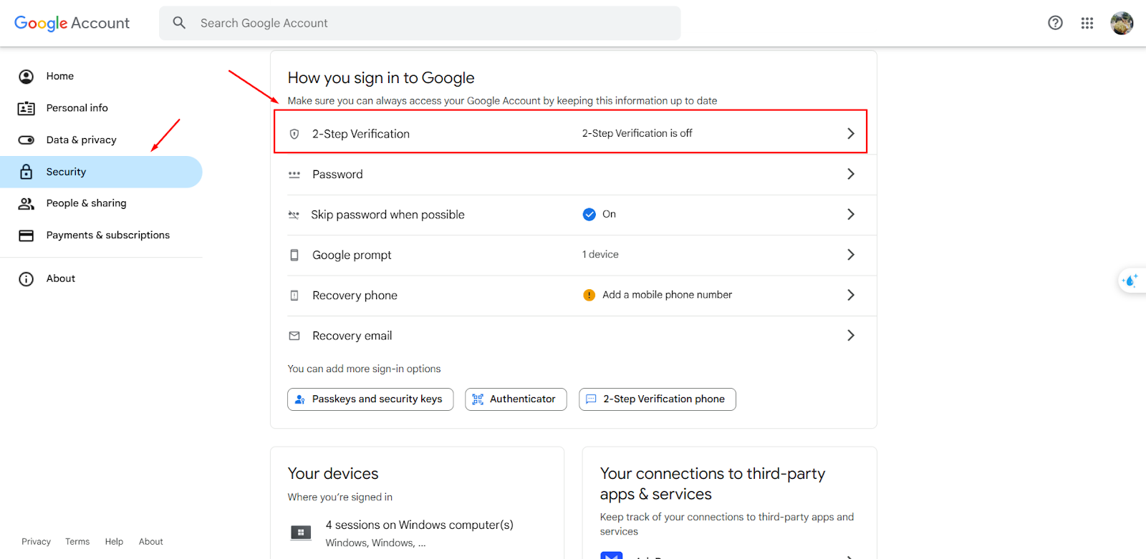
Task: Click the Authenticator button
Action: point(516,399)
